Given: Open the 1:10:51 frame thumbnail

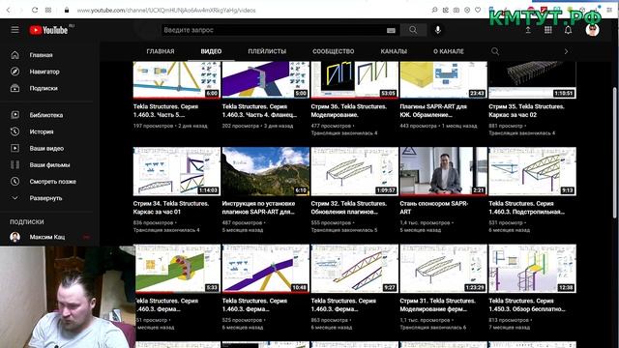Looking at the screenshot, I should [x=532, y=79].
